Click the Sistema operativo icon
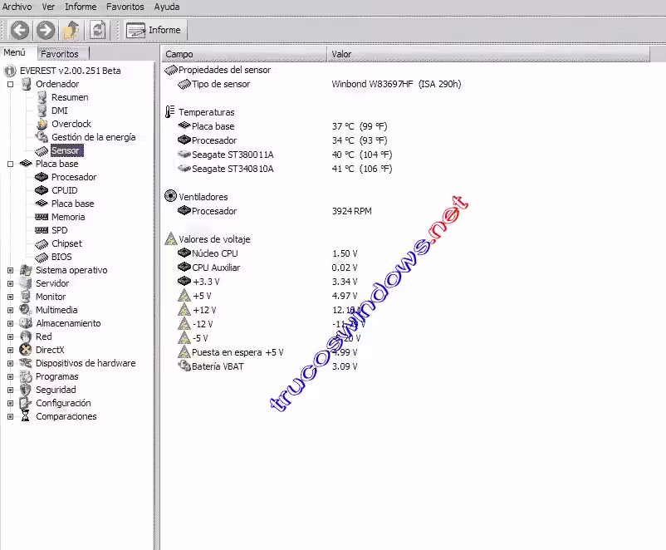Viewport: 666px width, 550px height. (26, 270)
